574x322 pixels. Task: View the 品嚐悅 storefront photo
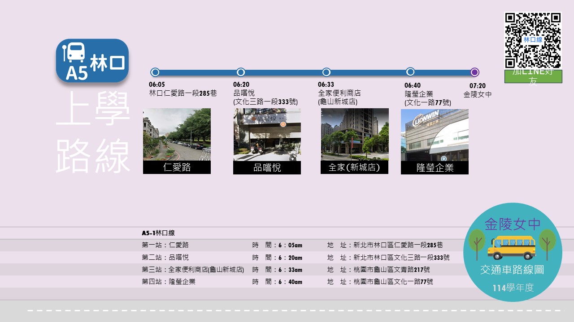267,134
